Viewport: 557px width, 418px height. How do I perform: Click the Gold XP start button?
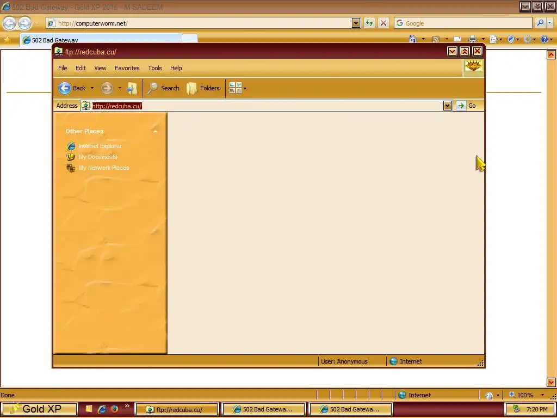coord(39,409)
